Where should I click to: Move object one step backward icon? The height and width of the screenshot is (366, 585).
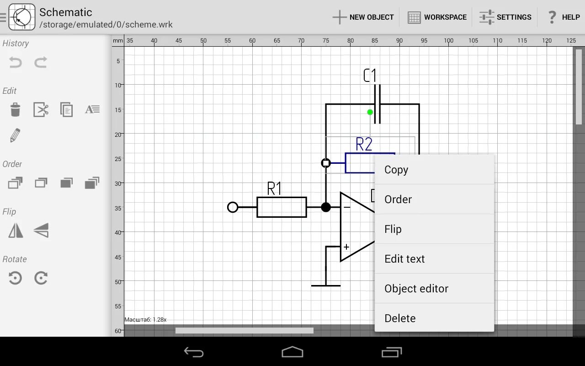(67, 183)
